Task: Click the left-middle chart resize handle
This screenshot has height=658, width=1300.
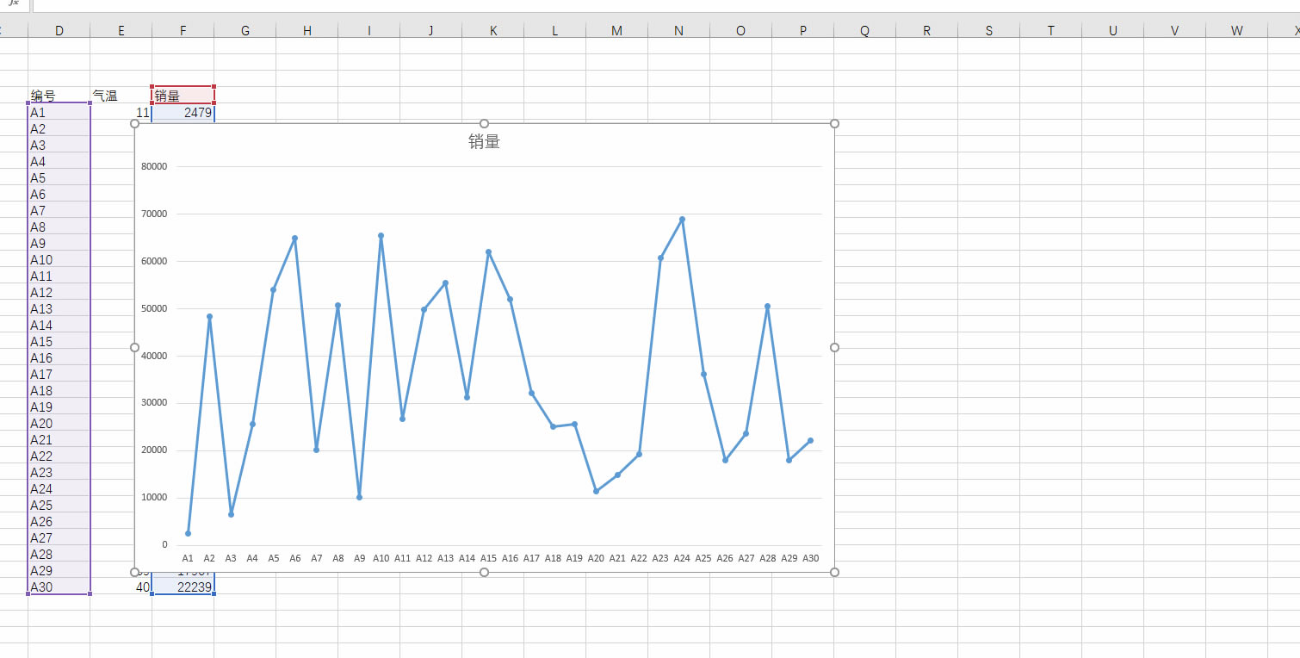Action: coord(134,347)
